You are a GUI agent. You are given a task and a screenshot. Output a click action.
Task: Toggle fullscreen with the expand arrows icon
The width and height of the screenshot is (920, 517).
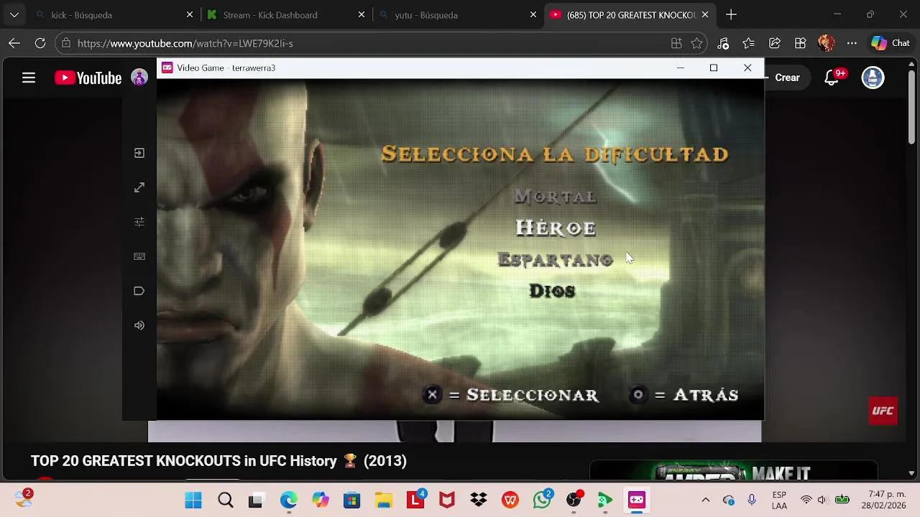click(139, 187)
